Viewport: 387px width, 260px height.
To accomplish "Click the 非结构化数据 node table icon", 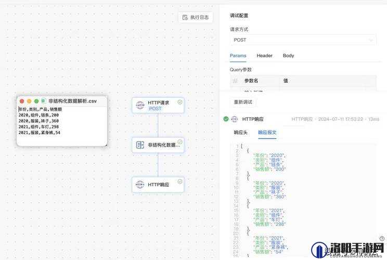I will coord(140,145).
